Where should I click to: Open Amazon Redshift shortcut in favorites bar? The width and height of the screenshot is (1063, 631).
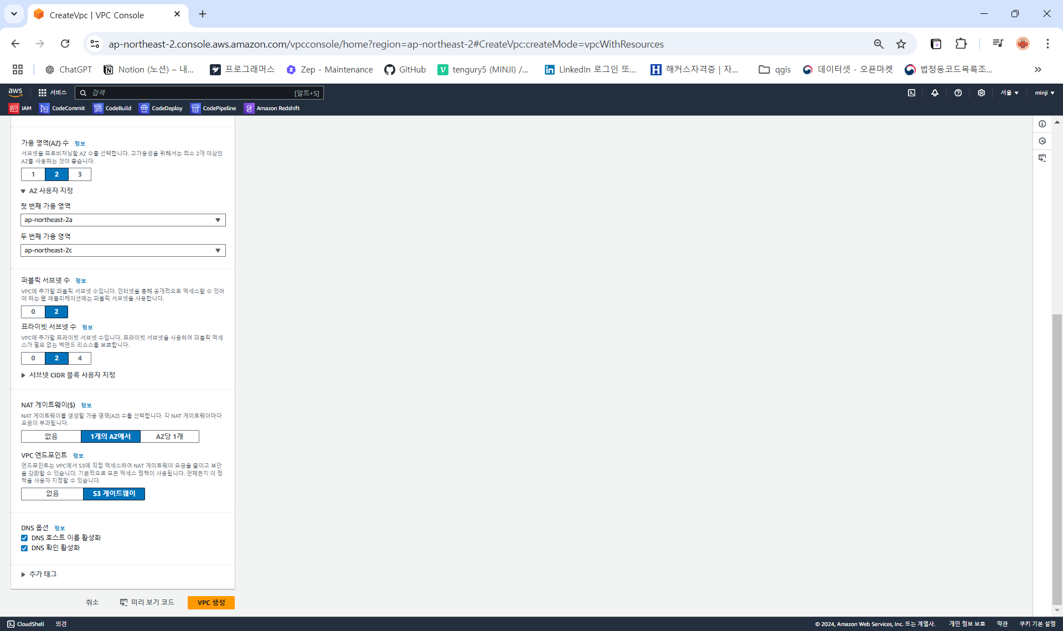pos(272,108)
